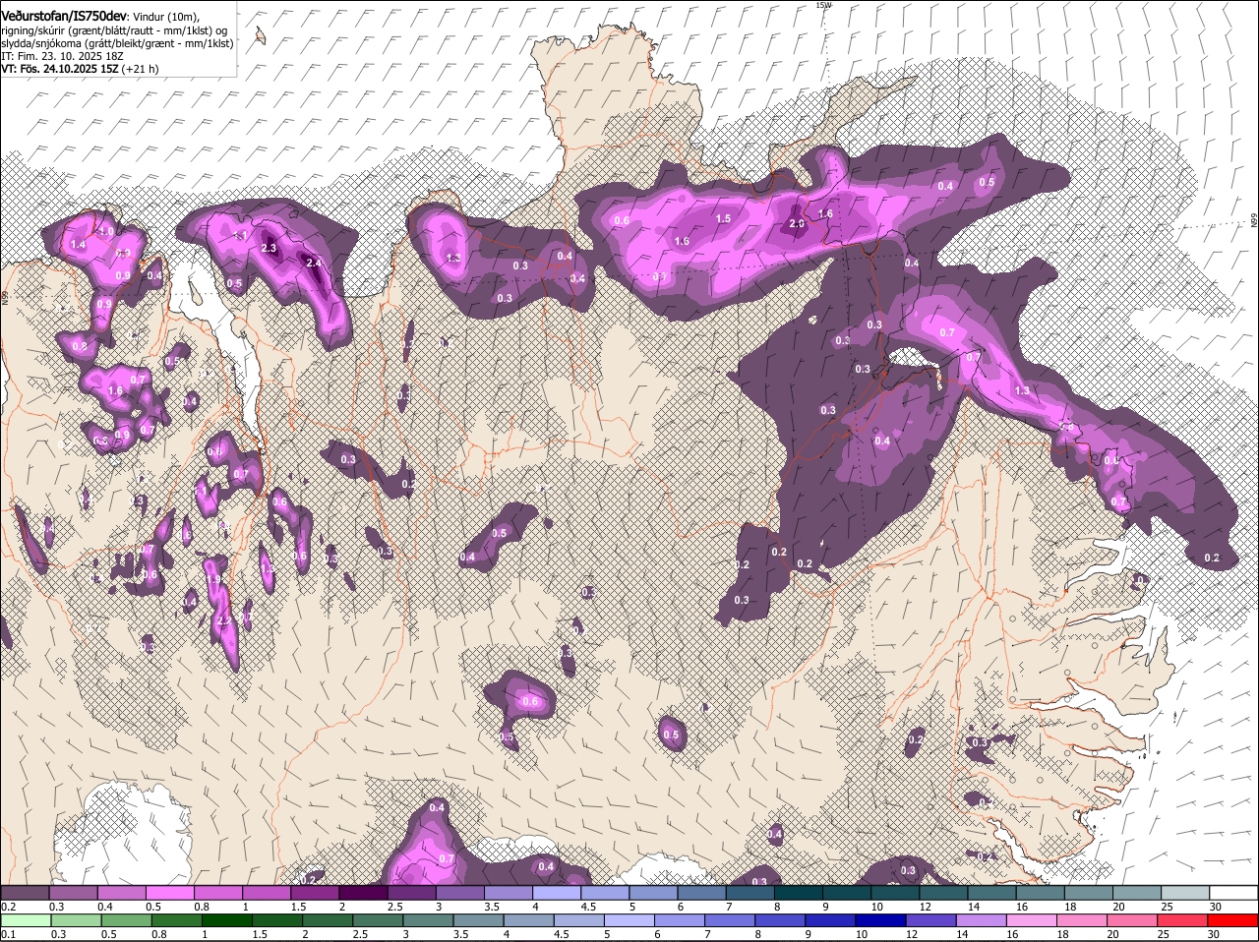Select top legend swatch between 25 and 30
Screen dimensions: 1259x942
(1186, 892)
